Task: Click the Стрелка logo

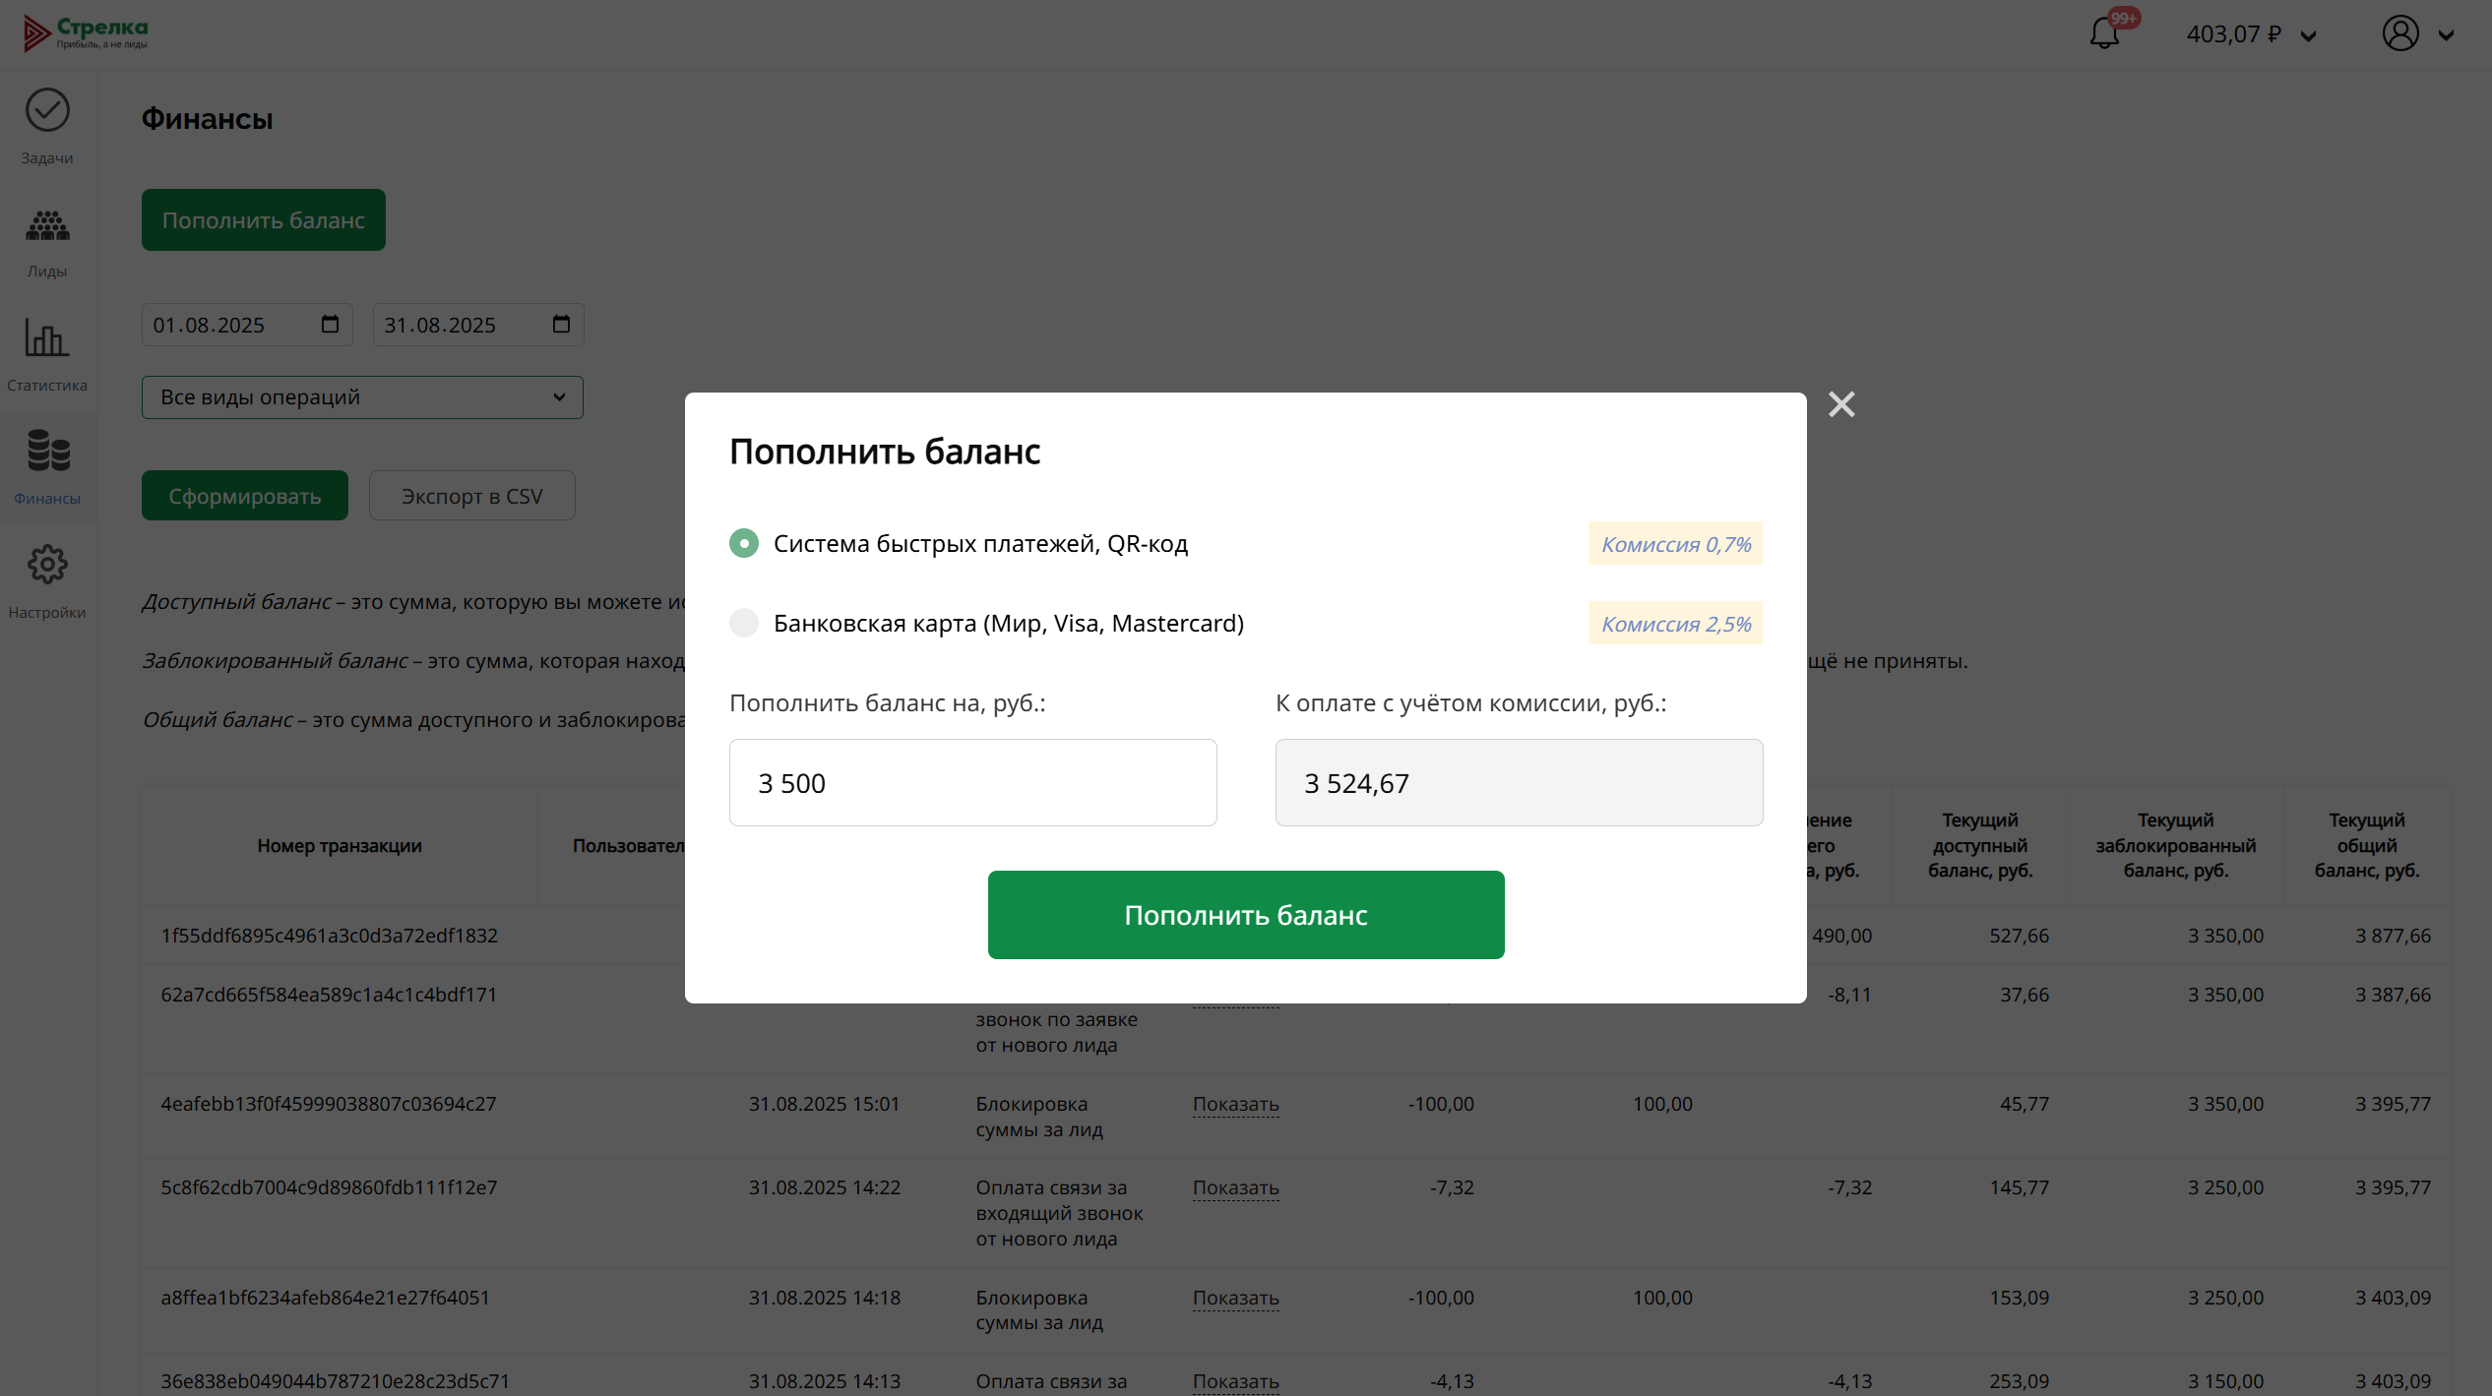Action: pyautogui.click(x=87, y=32)
